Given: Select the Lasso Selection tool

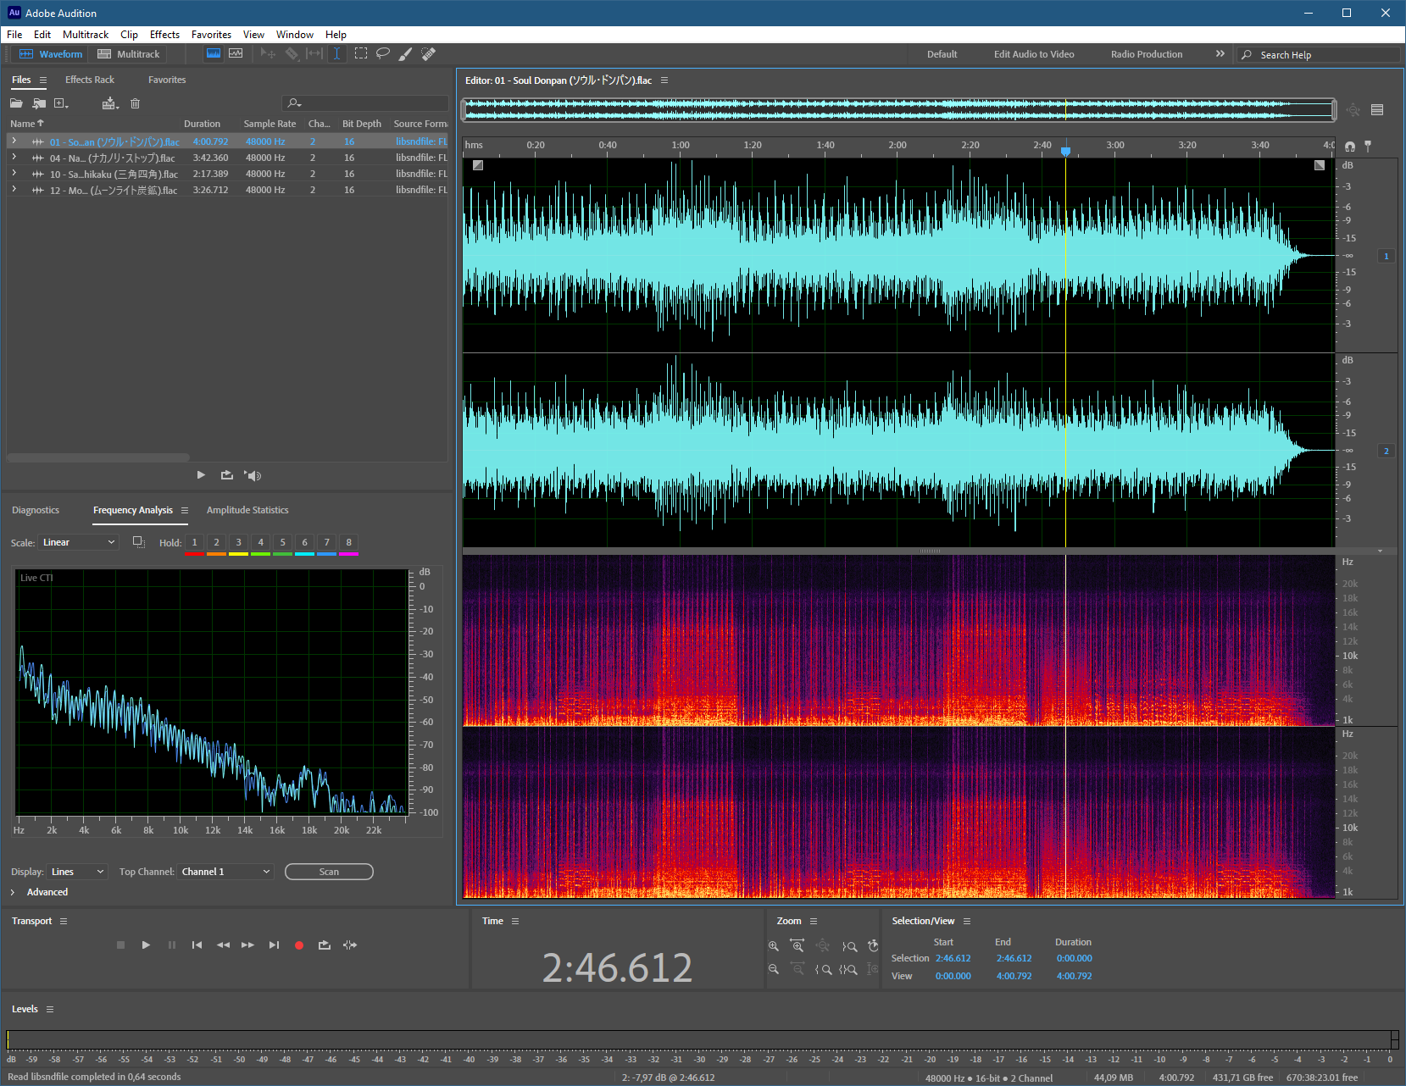Looking at the screenshot, I should [x=383, y=53].
